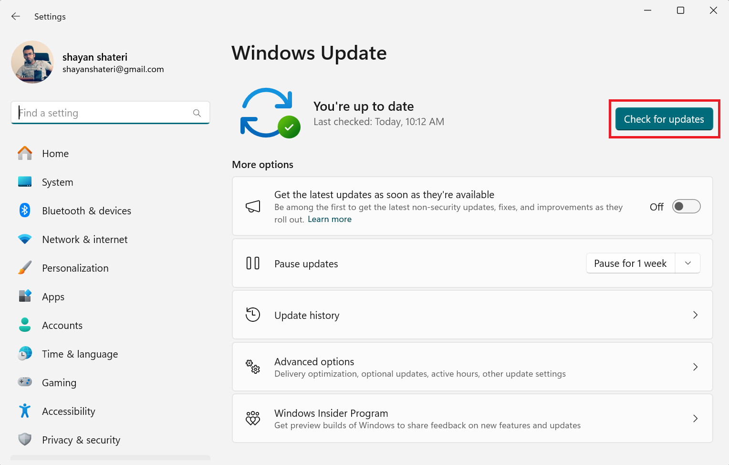Click the Bluetooth icon in sidebar
This screenshot has width=729, height=465.
25,211
